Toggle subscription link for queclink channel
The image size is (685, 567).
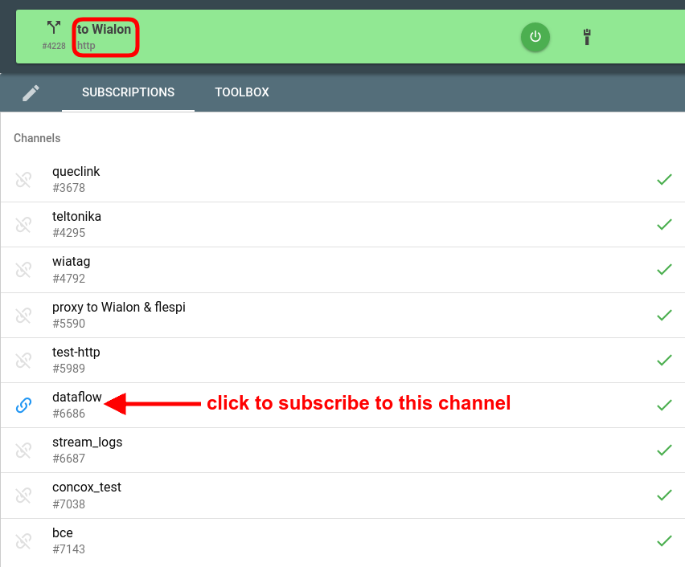(x=23, y=179)
